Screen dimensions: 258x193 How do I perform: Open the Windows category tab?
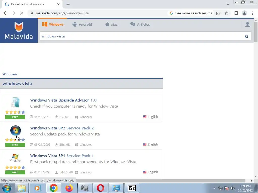(53, 24)
